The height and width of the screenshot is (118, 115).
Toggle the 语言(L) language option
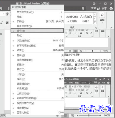click(x=37, y=50)
